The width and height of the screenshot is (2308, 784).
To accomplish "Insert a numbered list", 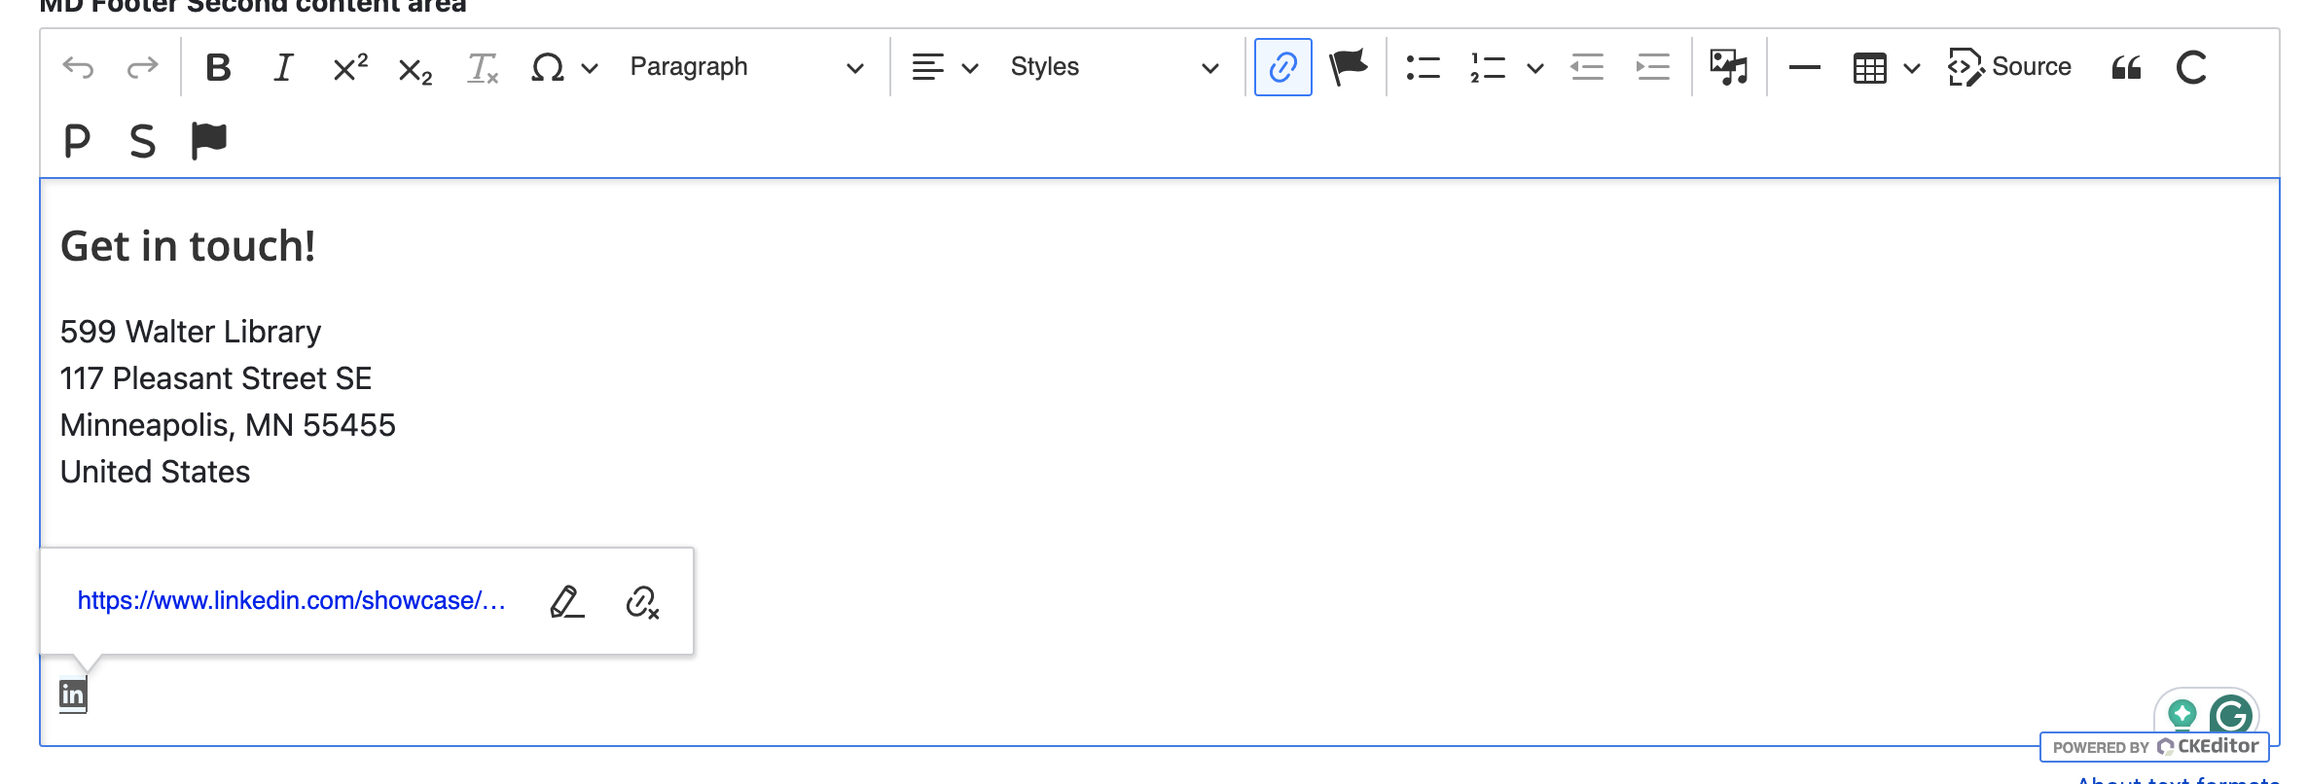I will (1488, 68).
